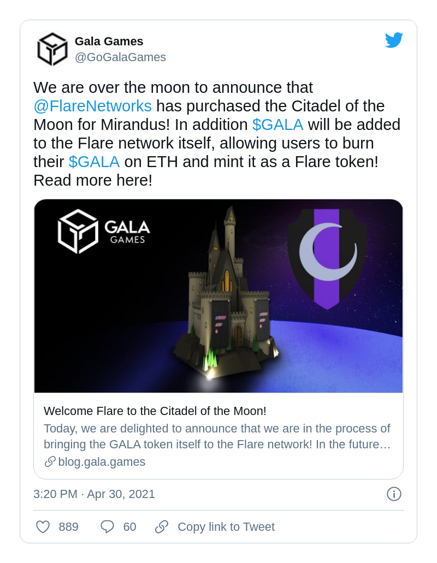Open the tweet info circle icon
The width and height of the screenshot is (437, 563).
tap(394, 494)
